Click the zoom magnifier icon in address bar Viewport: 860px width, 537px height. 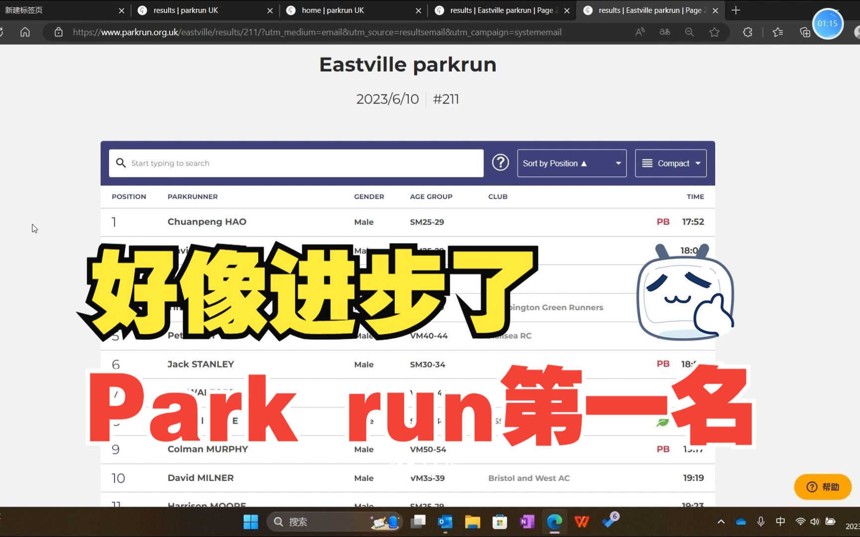(689, 32)
